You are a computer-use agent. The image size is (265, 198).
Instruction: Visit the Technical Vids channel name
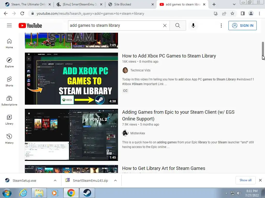pos(140,70)
